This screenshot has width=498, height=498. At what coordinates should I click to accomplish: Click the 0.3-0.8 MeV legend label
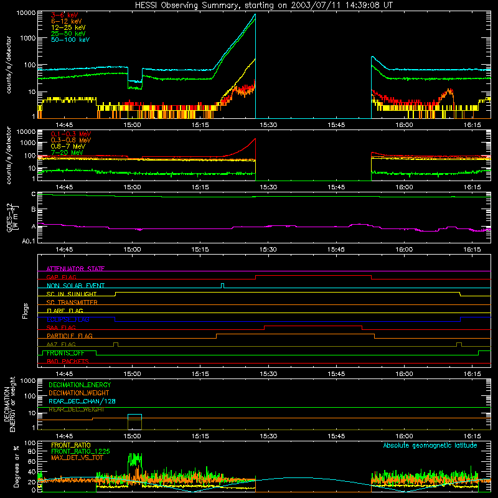pyautogui.click(x=71, y=140)
